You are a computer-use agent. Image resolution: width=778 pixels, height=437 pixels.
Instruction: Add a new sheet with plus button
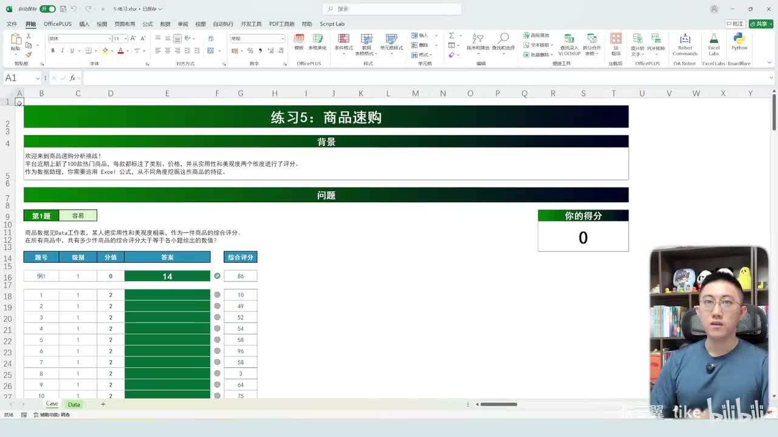(103, 404)
